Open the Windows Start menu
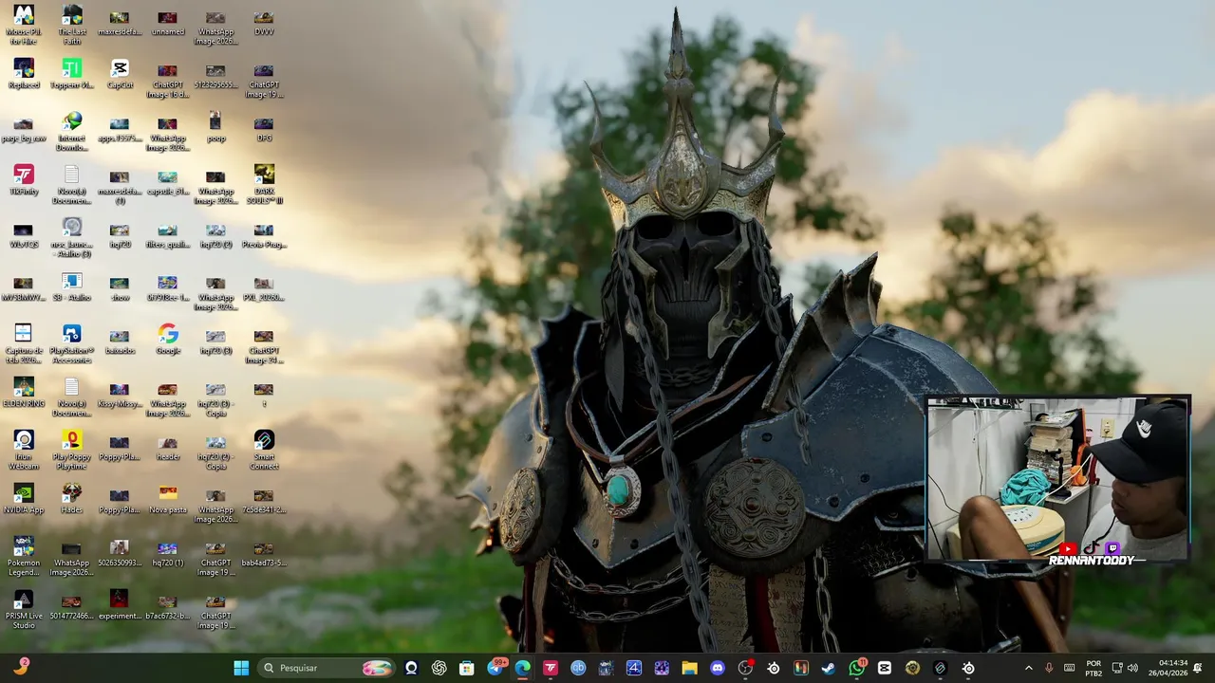Image resolution: width=1215 pixels, height=683 pixels. coord(241,668)
